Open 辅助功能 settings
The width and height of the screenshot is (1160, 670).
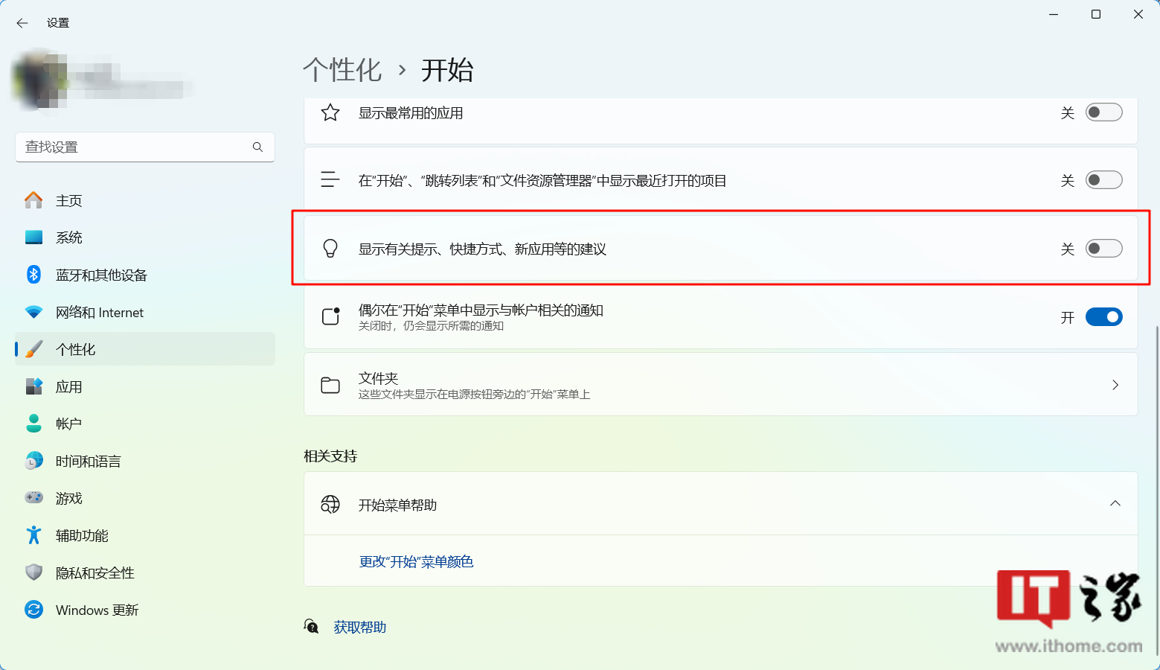[82, 535]
